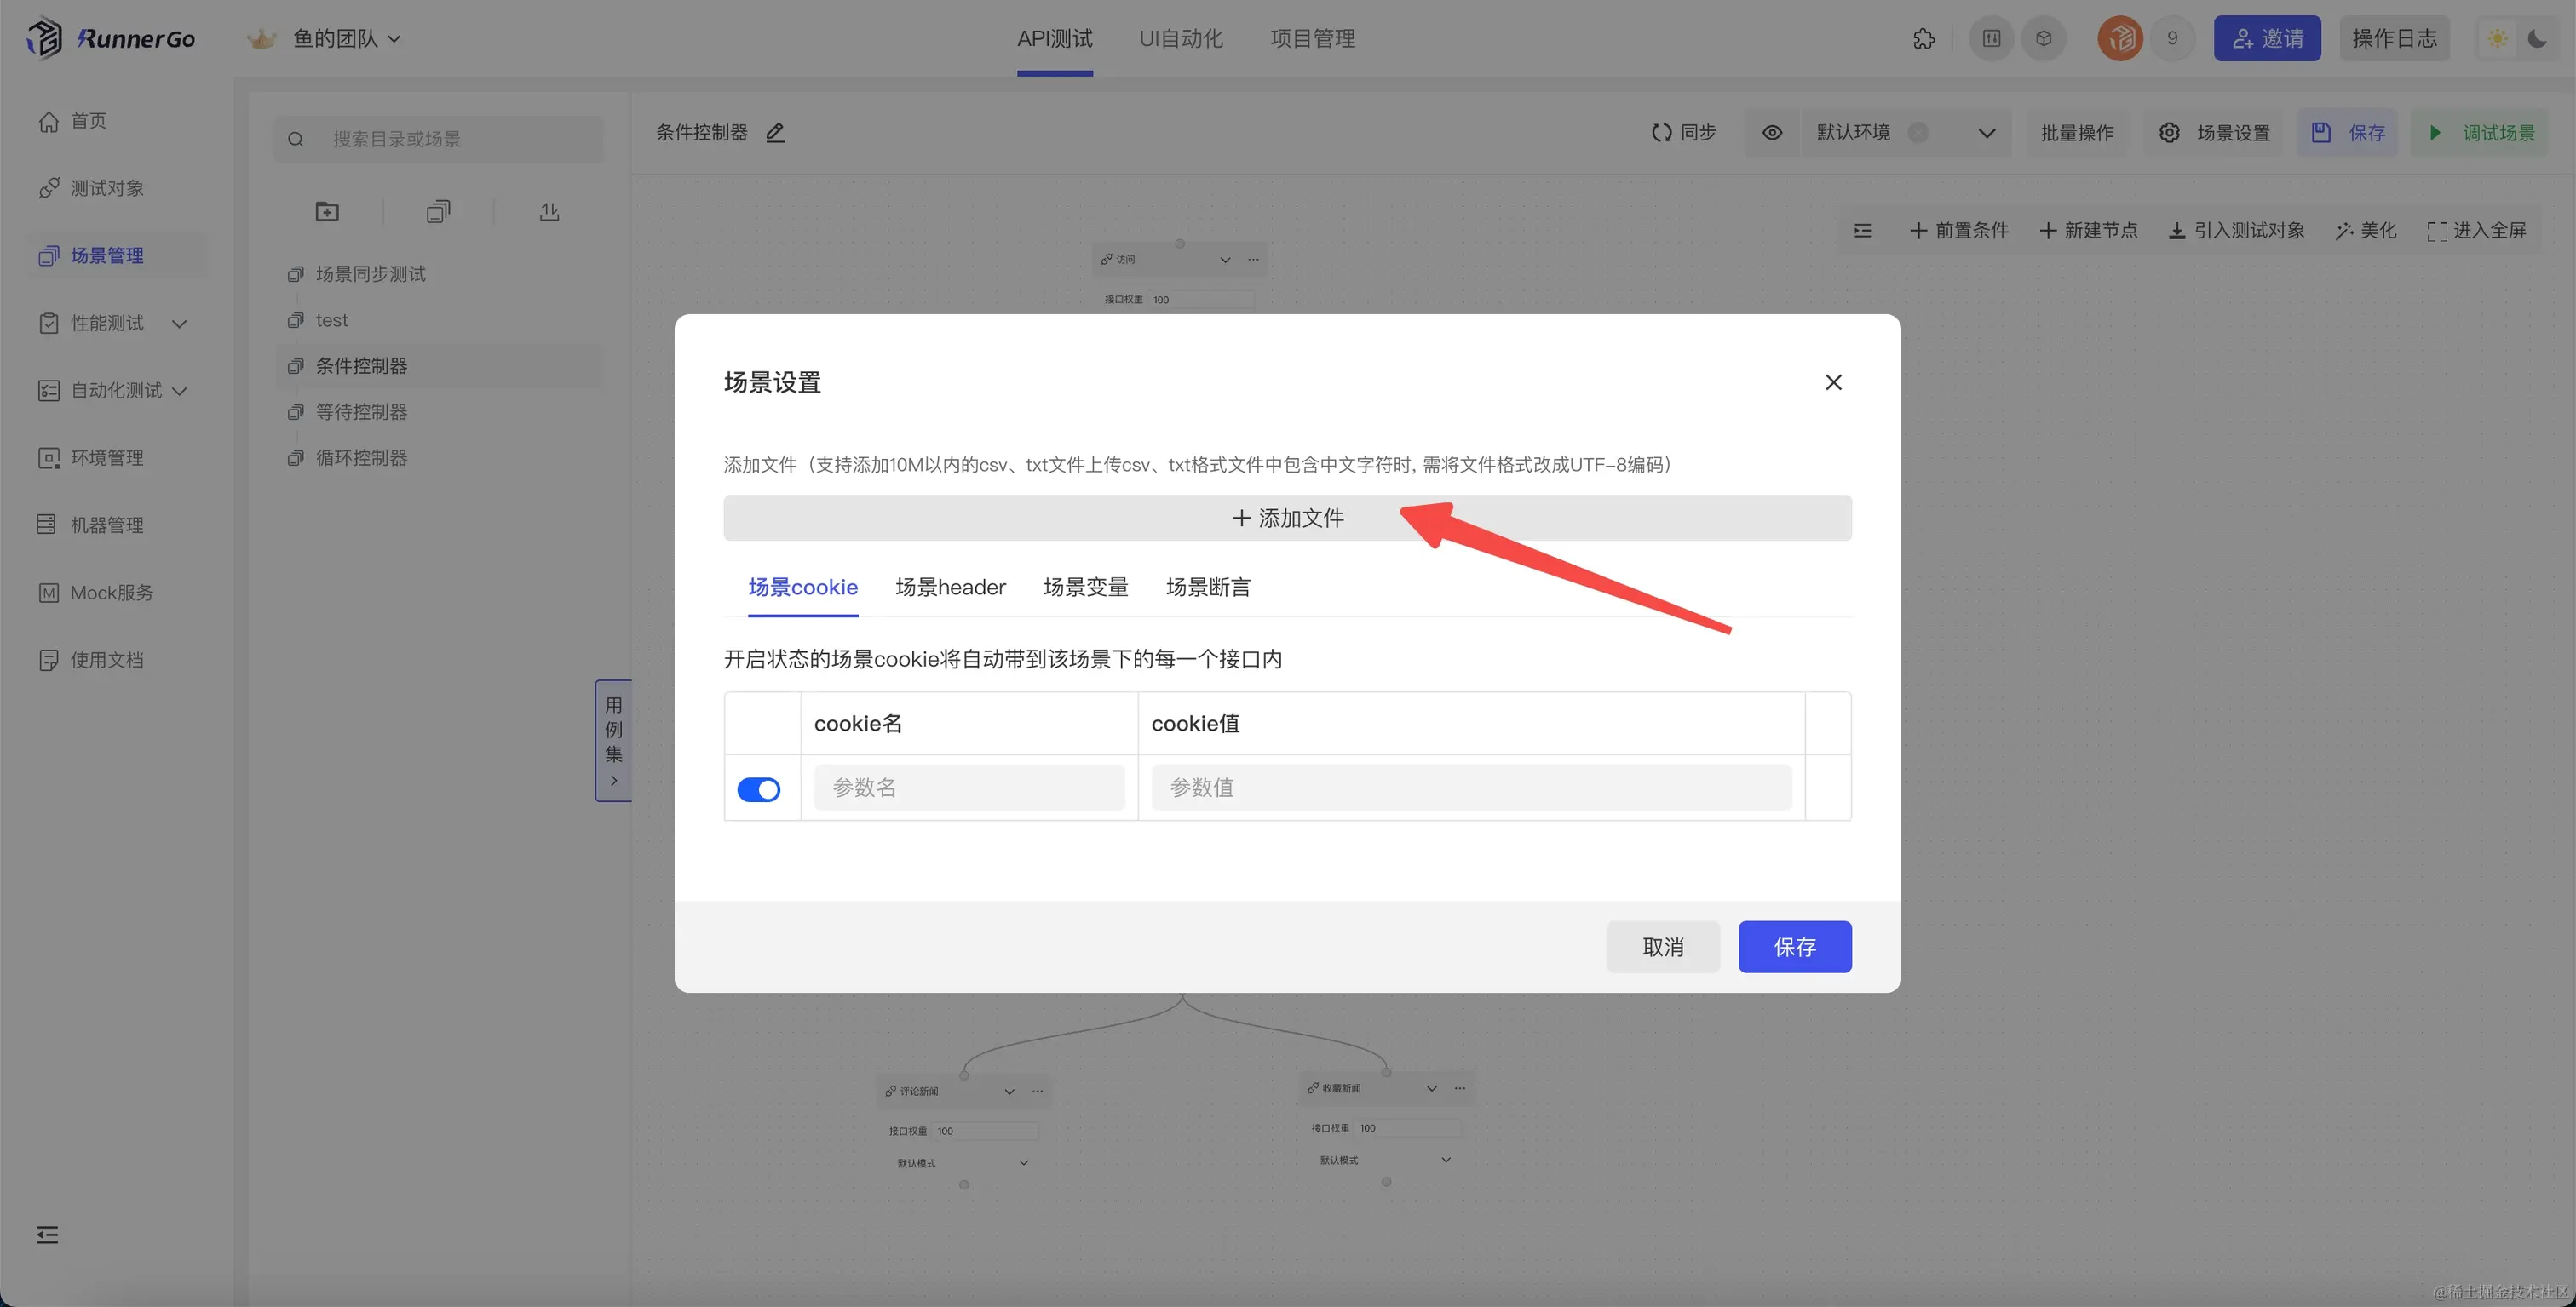Viewport: 2576px width, 1307px height.
Task: Click the cookie 参数值 input field
Action: 1470,788
